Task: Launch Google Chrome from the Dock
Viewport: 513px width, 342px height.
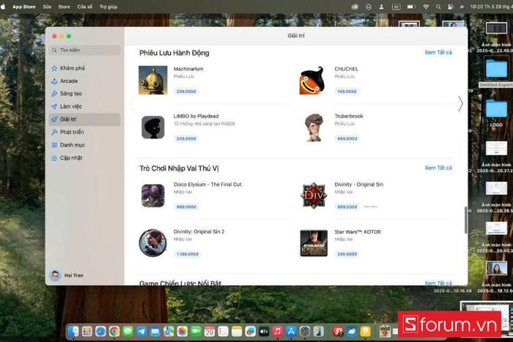Action: tap(114, 332)
